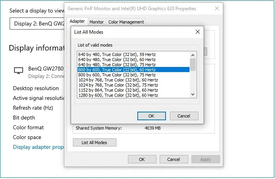
Task: Click the monitor icon beside BenQ GW2780
Action: click(x=18, y=71)
